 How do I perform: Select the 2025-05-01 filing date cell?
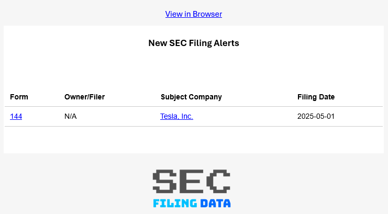[316, 116]
